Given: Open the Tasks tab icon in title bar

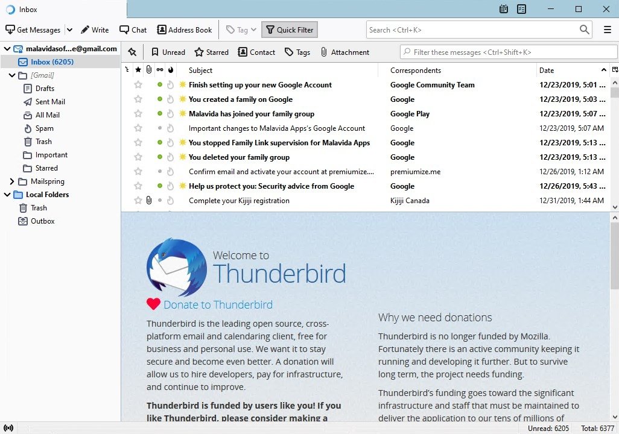Looking at the screenshot, I should 521,9.
